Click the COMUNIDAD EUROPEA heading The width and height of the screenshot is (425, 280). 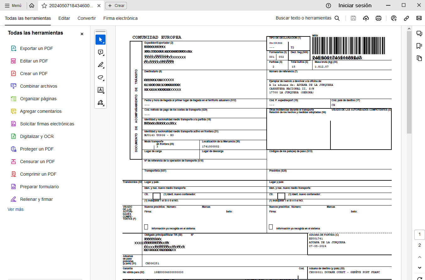click(x=157, y=37)
